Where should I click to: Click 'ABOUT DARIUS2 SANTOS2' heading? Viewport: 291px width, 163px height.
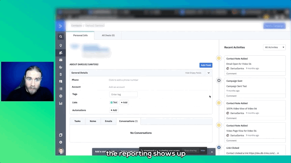point(84,65)
